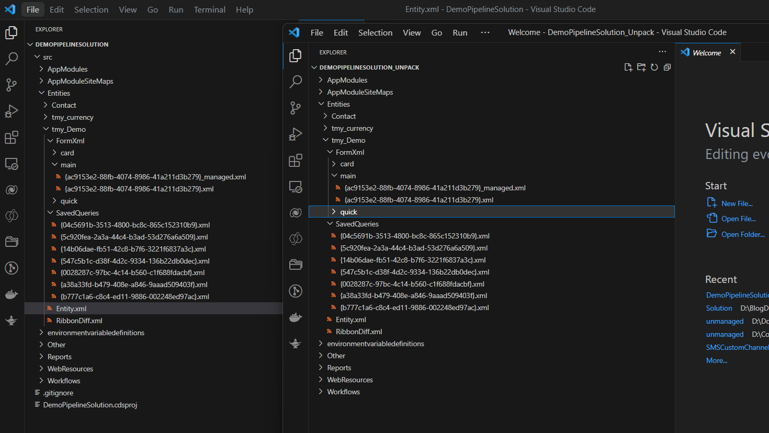
Task: Click the New File icon in the Unpack explorer header
Action: [628, 67]
